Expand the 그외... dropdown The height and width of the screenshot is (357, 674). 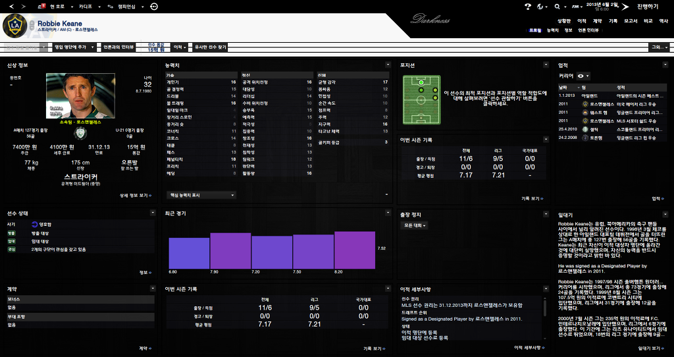(x=658, y=47)
